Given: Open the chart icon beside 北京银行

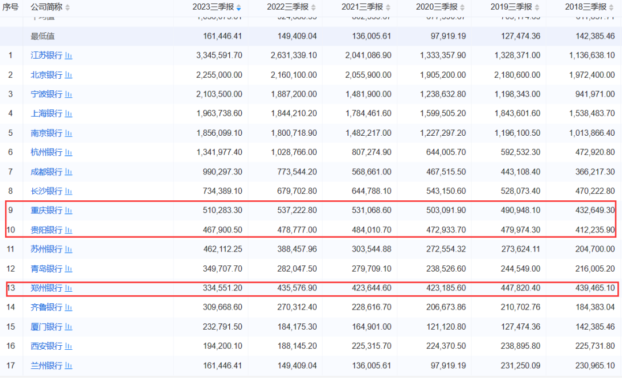Looking at the screenshot, I should (x=69, y=75).
